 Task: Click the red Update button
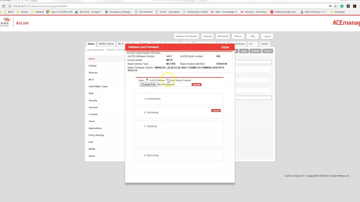click(x=197, y=84)
